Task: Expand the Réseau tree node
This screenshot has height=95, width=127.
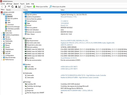Action: tap(2, 45)
